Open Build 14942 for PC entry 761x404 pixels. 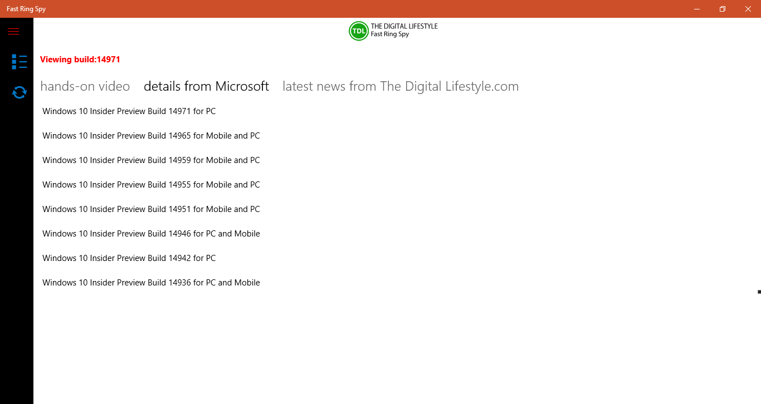pyautogui.click(x=129, y=258)
